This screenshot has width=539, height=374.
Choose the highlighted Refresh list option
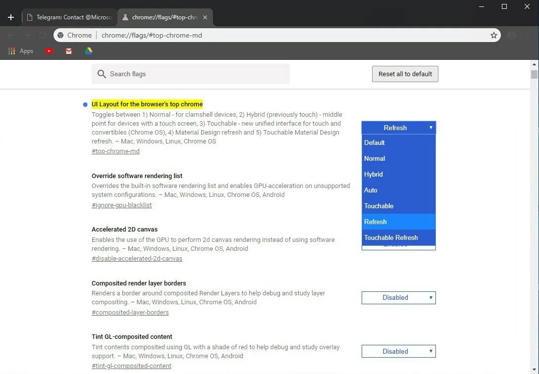pos(399,222)
